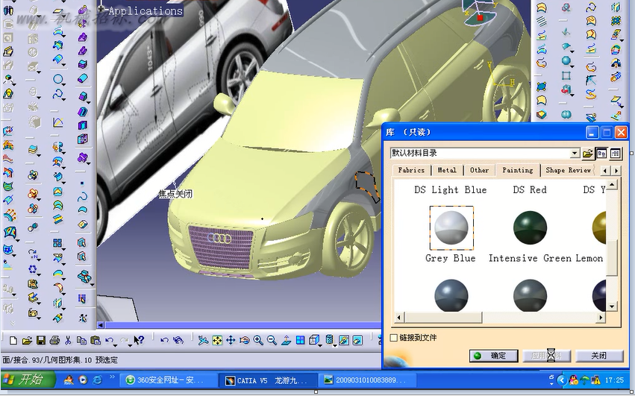Click the material list scroll-up arrow
Screen dimensions: 635x396
[x=612, y=185]
